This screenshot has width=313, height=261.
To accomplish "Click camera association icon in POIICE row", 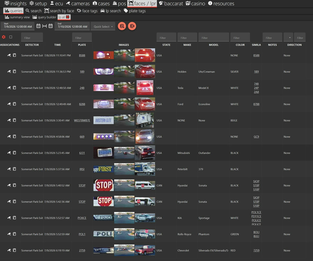I will point(9,218).
